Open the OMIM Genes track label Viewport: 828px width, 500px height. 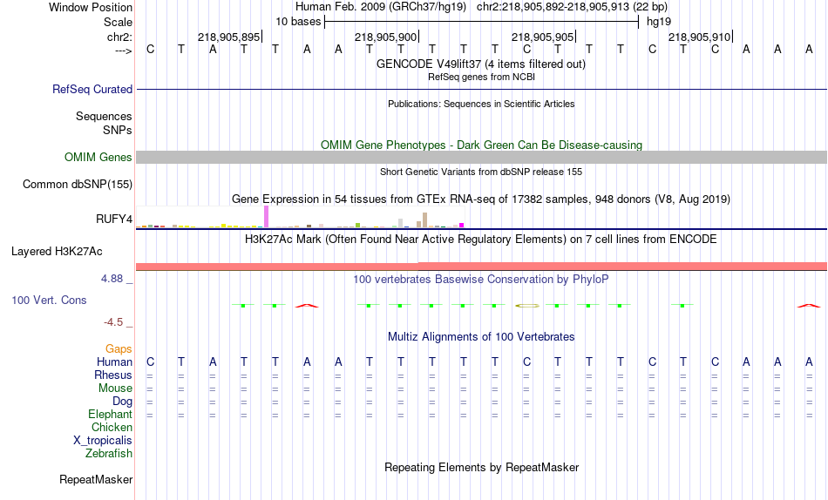98,158
